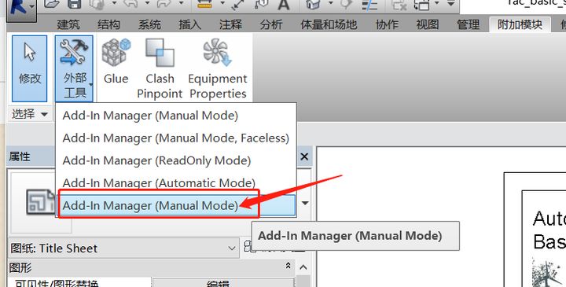Screen dimensions: 566x287
Task: Select the Aligned Dimension icon
Action: [x=238, y=5]
